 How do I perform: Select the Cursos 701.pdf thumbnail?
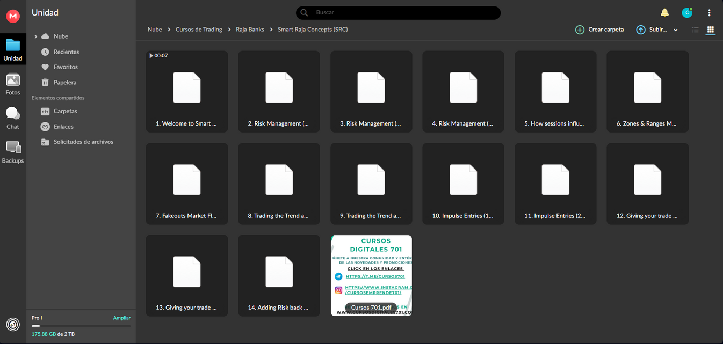pyautogui.click(x=371, y=275)
